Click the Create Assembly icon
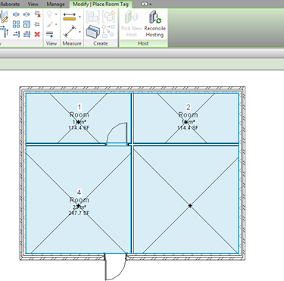The image size is (284, 281). pos(92,17)
